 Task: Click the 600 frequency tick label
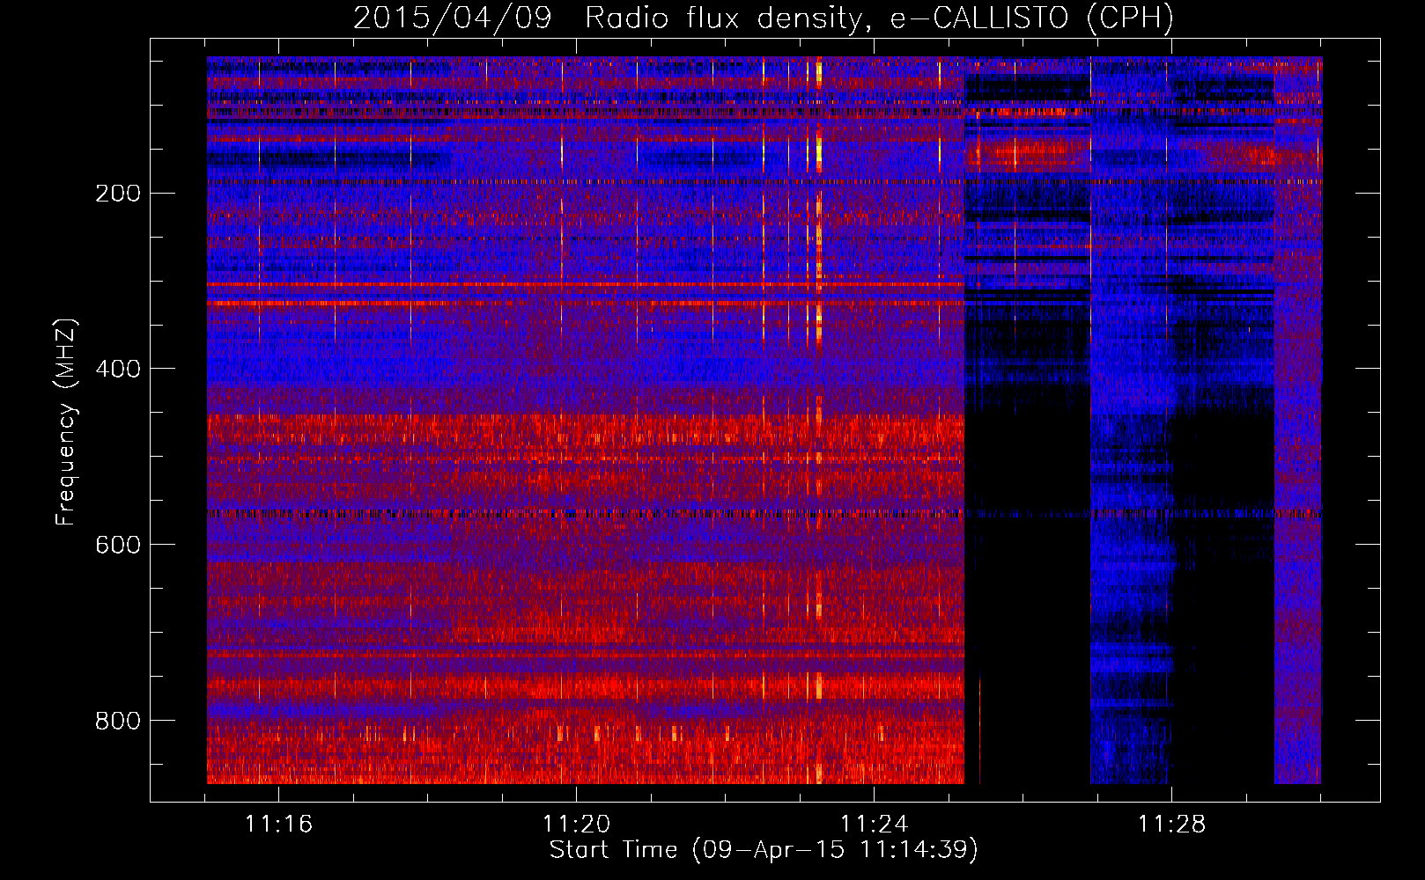click(118, 545)
